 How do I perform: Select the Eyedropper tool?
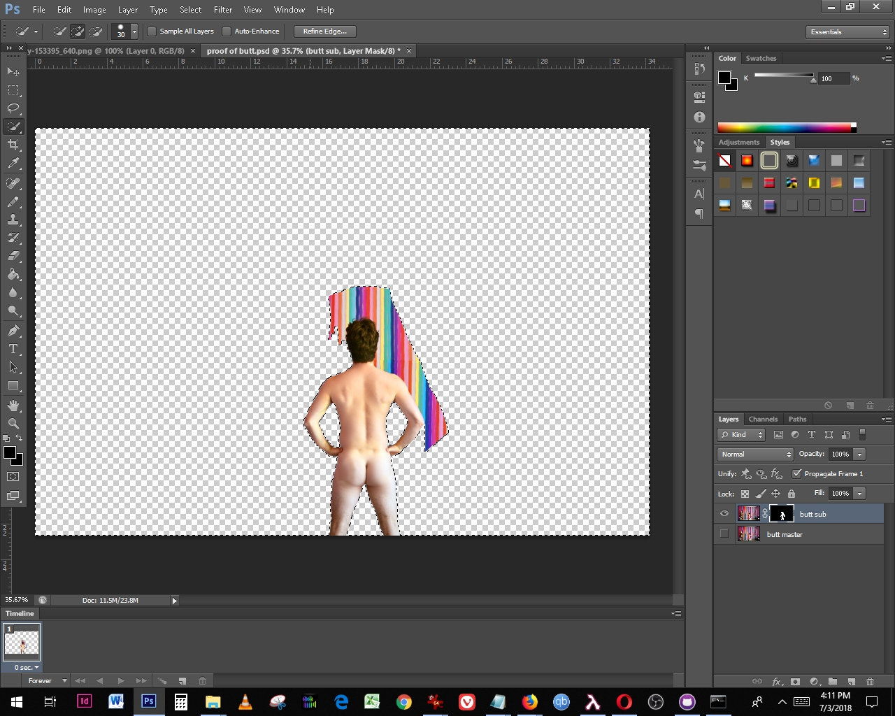click(x=13, y=164)
